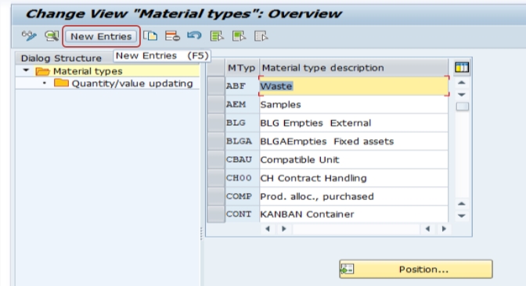Screen dimensions: 526x286
Task: Click the vertical scrollbar thumb
Action: click(463, 107)
